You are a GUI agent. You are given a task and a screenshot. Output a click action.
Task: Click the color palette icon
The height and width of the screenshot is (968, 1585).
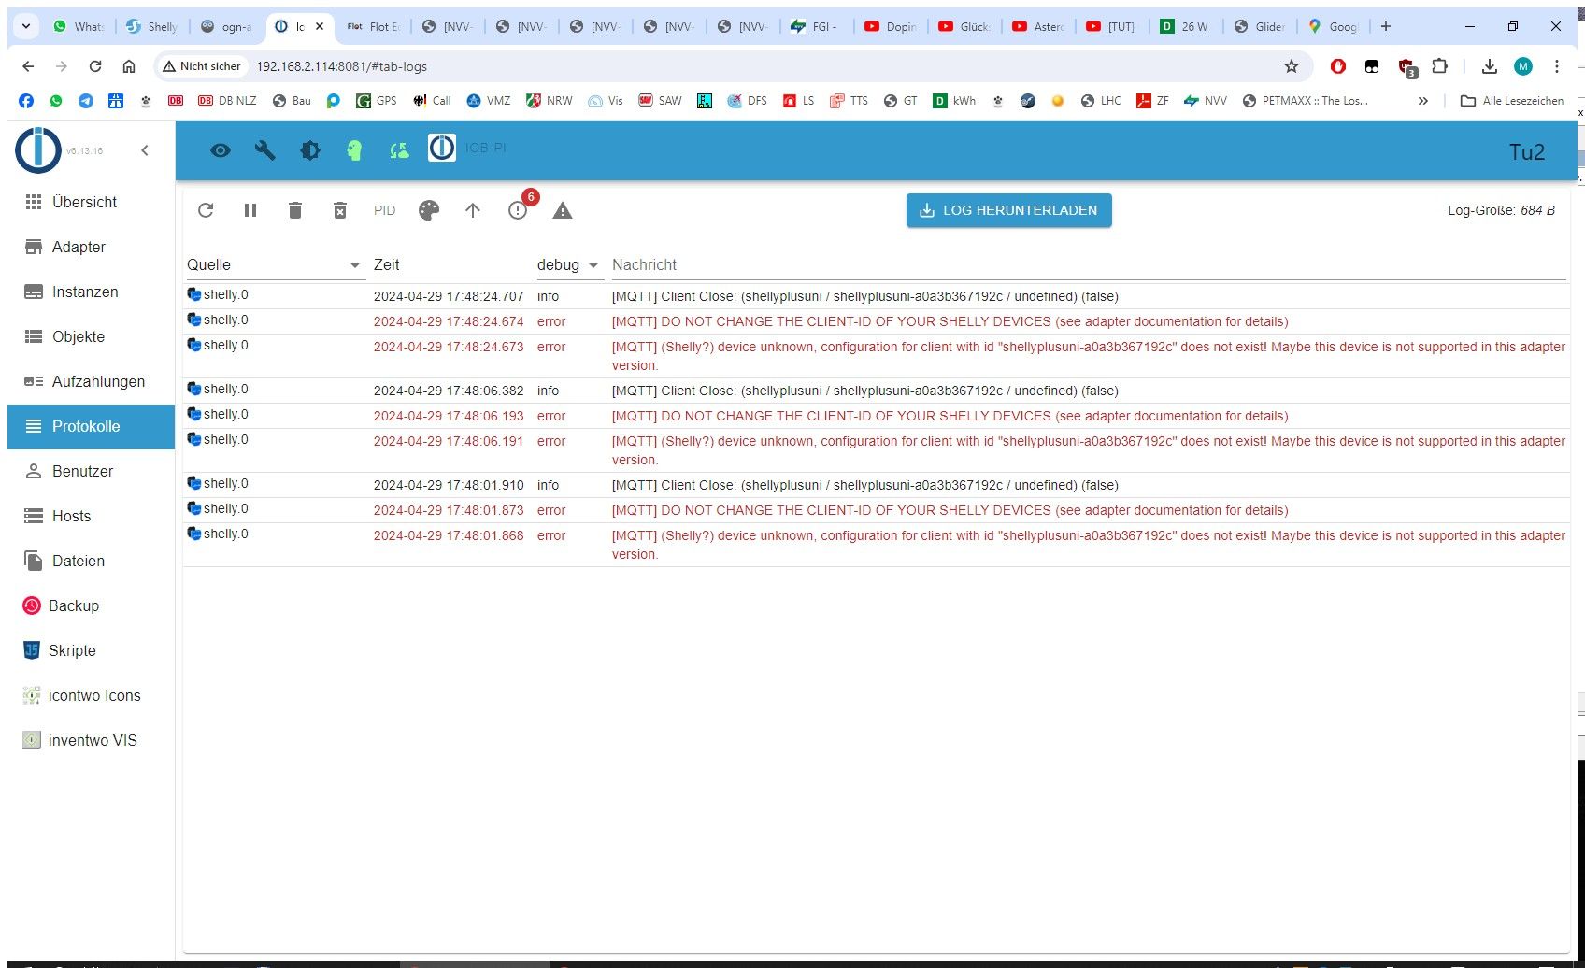point(429,210)
